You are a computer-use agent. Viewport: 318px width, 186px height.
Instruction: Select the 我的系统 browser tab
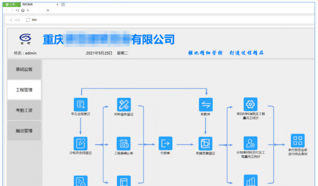(x=40, y=4)
